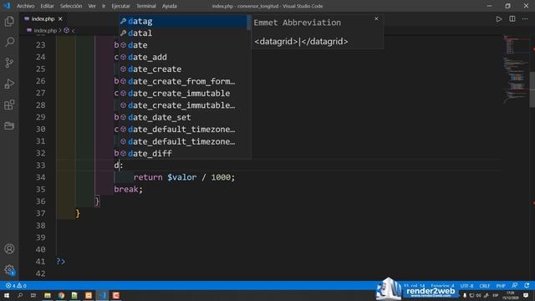Open the Editar menu

pyautogui.click(x=47, y=6)
